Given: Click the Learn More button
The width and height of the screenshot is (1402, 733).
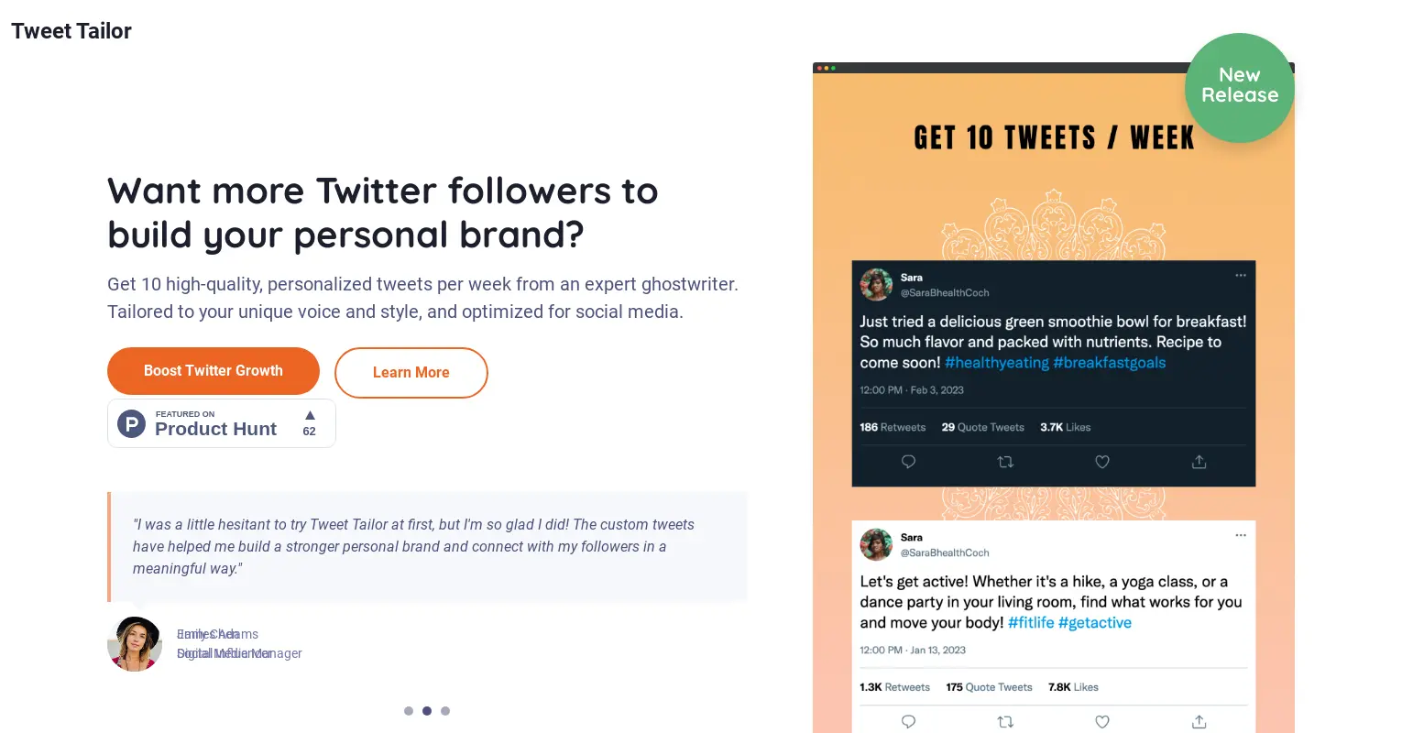Looking at the screenshot, I should coord(411,372).
